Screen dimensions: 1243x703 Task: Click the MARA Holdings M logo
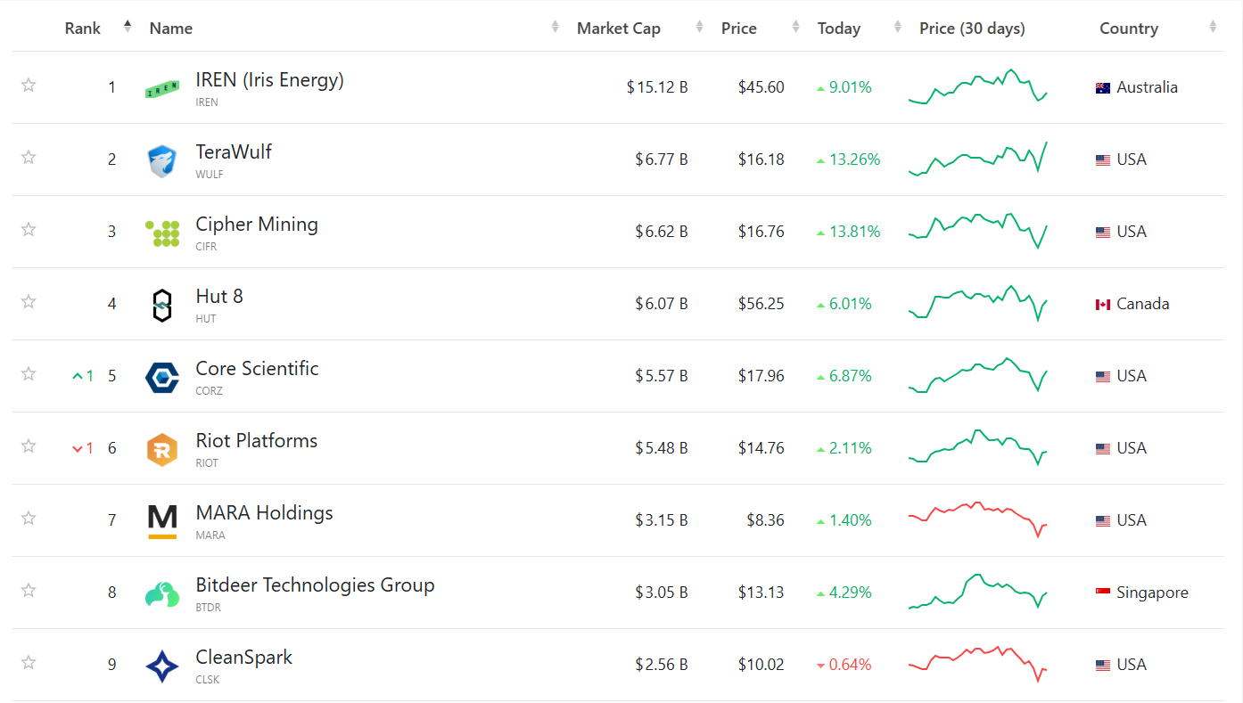162,521
